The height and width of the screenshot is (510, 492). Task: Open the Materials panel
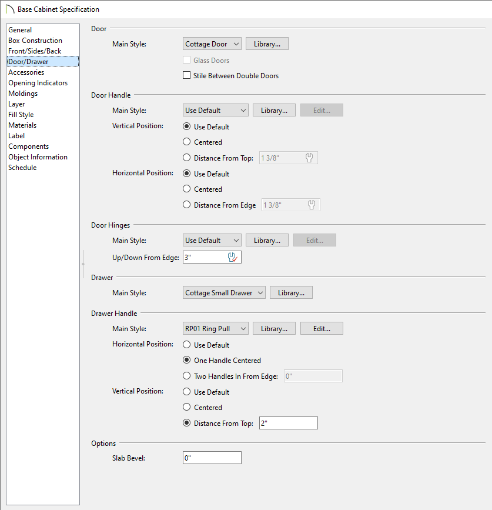tap(42, 125)
